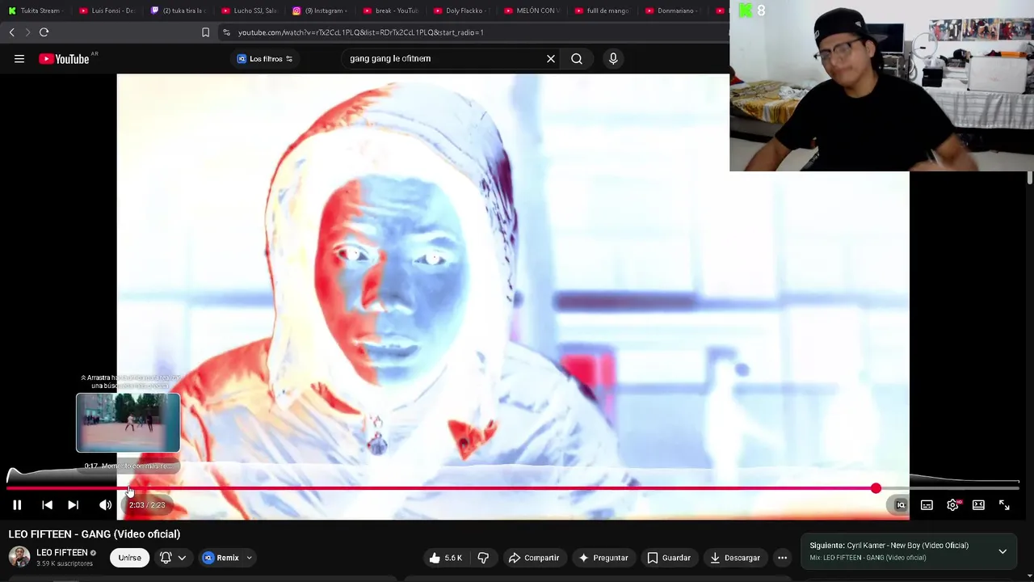Click Compartir to share the video
The image size is (1034, 582).
(x=534, y=558)
